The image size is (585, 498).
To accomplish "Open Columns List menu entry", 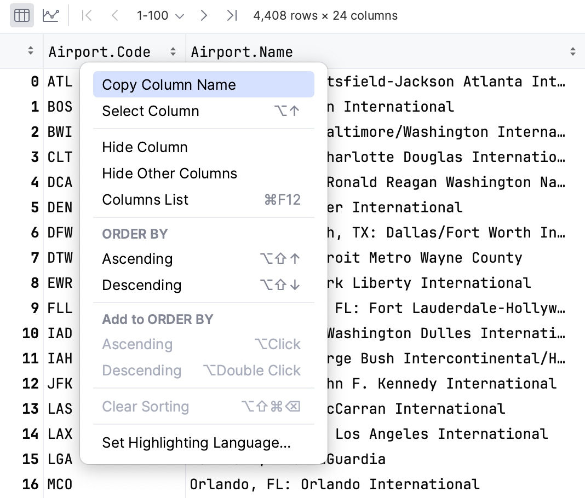I will tap(204, 200).
